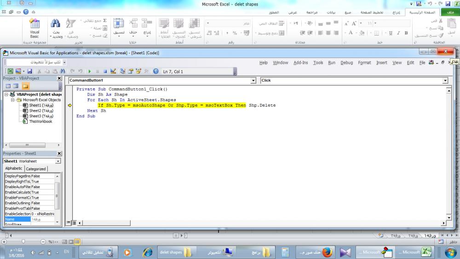The image size is (460, 259).
Task: Select Sheet3 in project tree
Action: (x=38, y=116)
